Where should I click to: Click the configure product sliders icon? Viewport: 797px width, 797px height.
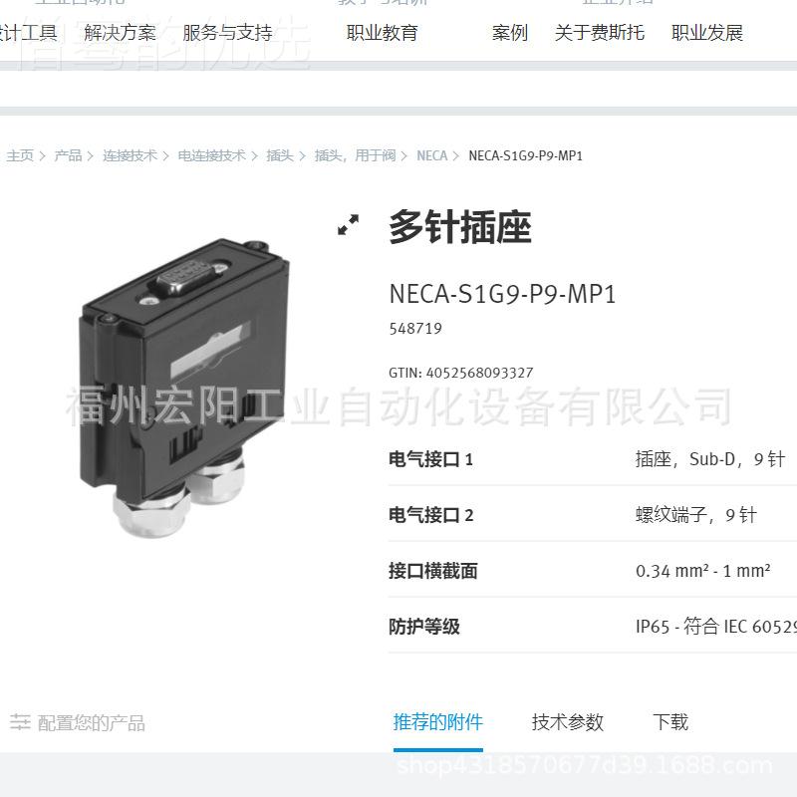[20, 721]
